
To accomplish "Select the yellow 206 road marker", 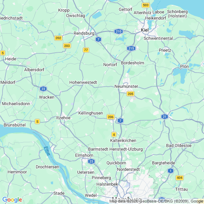I will [x=110, y=117].
